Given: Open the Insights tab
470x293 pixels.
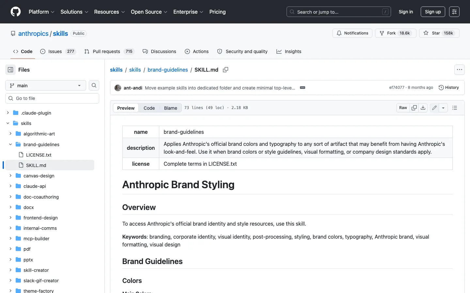Looking at the screenshot, I should click(289, 51).
